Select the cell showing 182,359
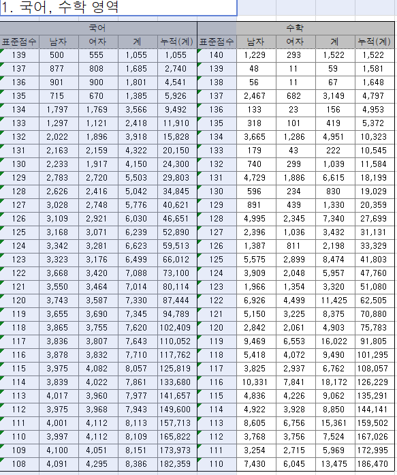Screen dimensions: 397x475 point(177,464)
